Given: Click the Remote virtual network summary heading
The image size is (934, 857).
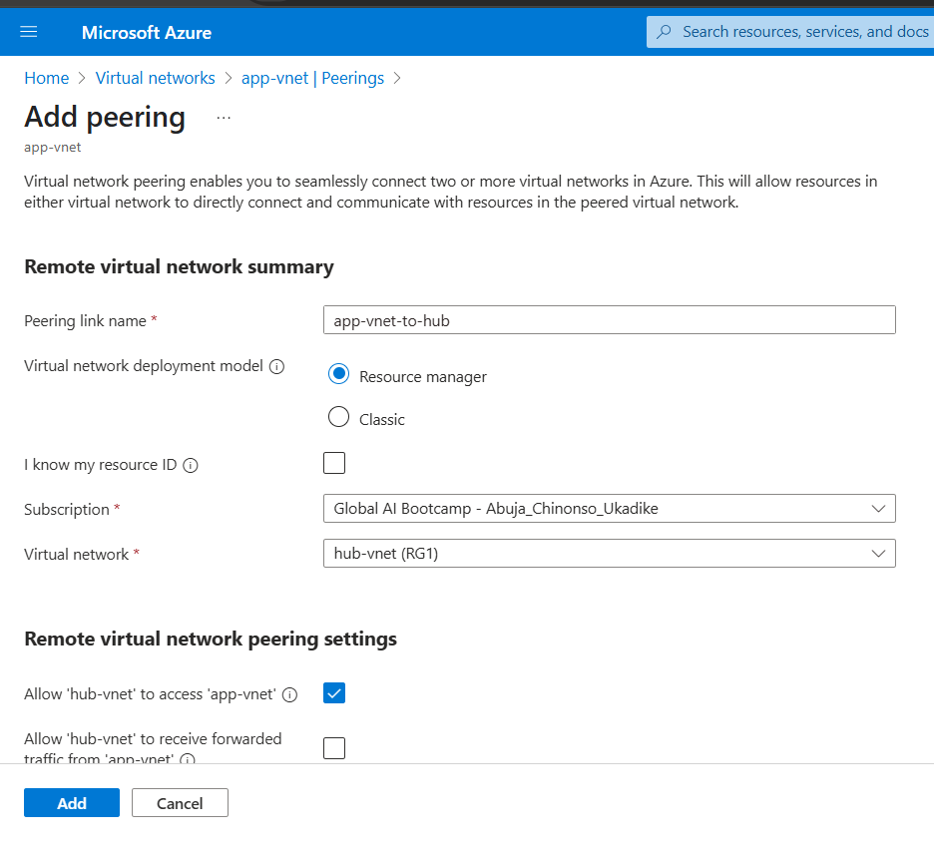Looking at the screenshot, I should coord(180,266).
